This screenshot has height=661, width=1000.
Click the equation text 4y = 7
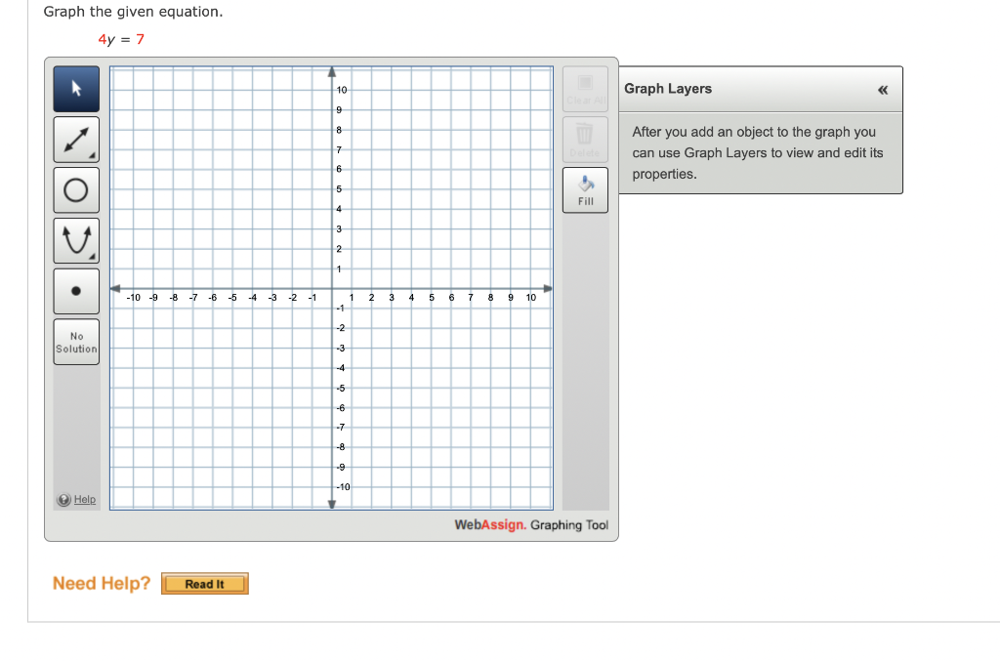(x=121, y=39)
